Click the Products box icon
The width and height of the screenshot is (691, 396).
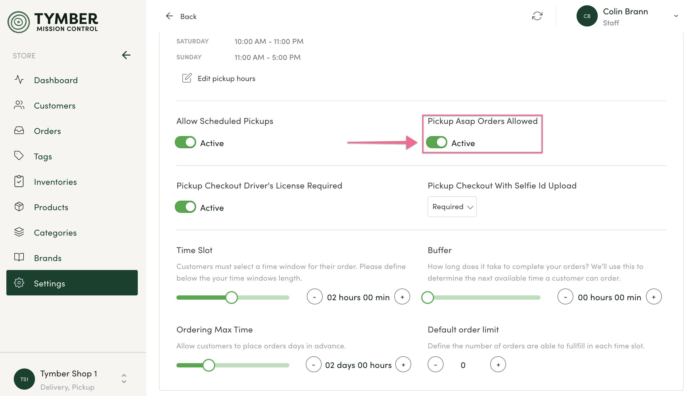pos(19,207)
